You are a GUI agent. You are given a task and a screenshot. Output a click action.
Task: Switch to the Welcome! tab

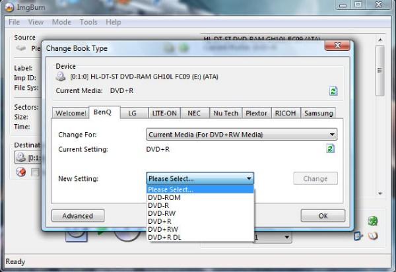[x=71, y=113]
